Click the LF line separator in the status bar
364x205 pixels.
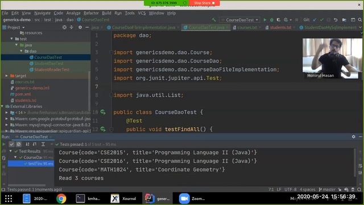279,190
